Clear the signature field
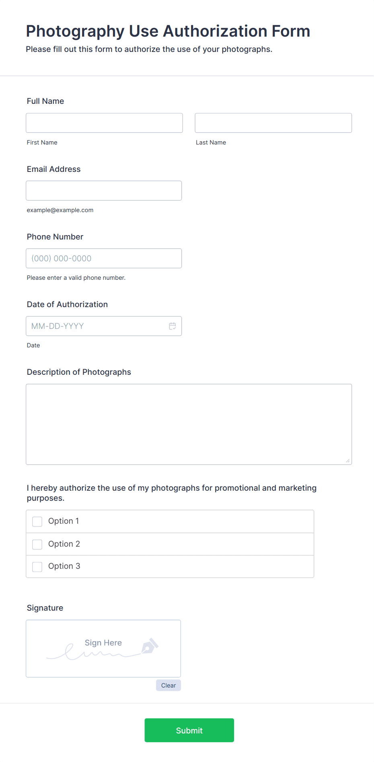This screenshot has height=762, width=374. click(169, 685)
